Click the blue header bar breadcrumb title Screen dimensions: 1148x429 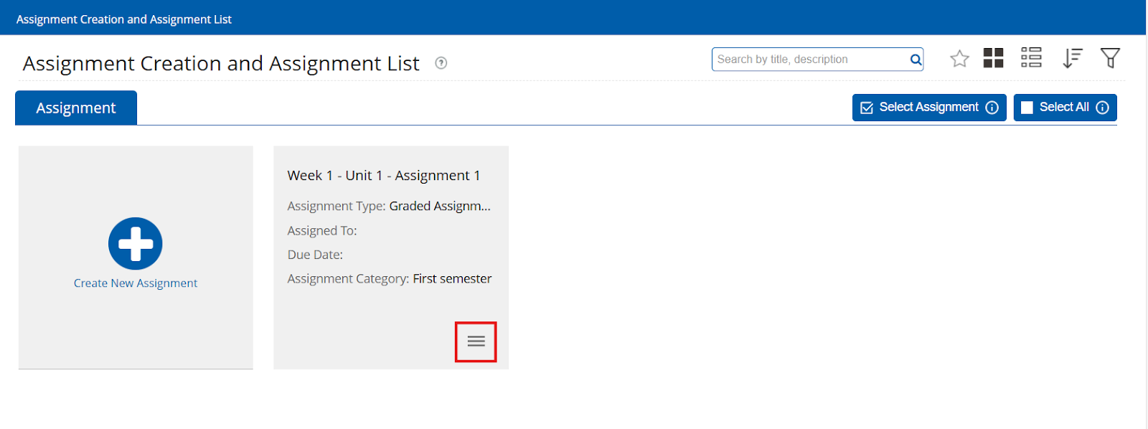point(124,19)
